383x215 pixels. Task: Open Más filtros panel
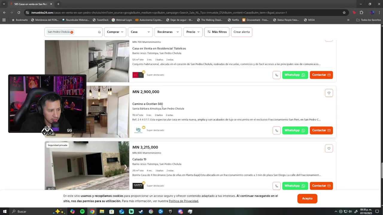(x=217, y=32)
